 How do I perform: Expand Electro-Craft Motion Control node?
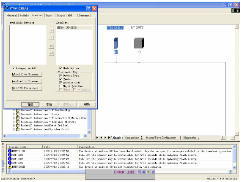click(14, 118)
